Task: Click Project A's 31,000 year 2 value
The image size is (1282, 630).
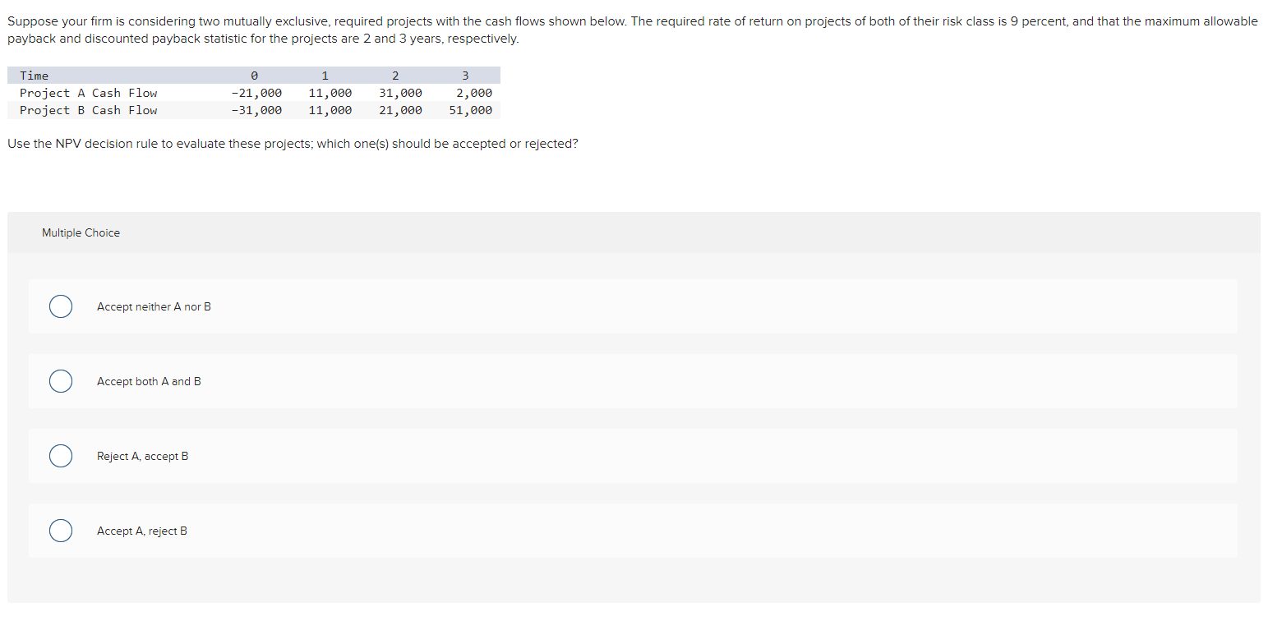Action: pyautogui.click(x=400, y=93)
